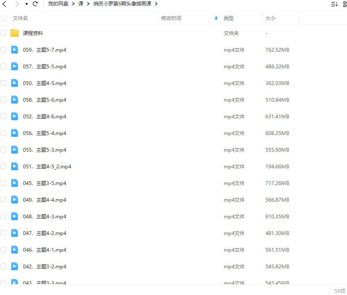Navigate to 课 in the breadcrumb
The image size is (347, 295).
point(81,4)
